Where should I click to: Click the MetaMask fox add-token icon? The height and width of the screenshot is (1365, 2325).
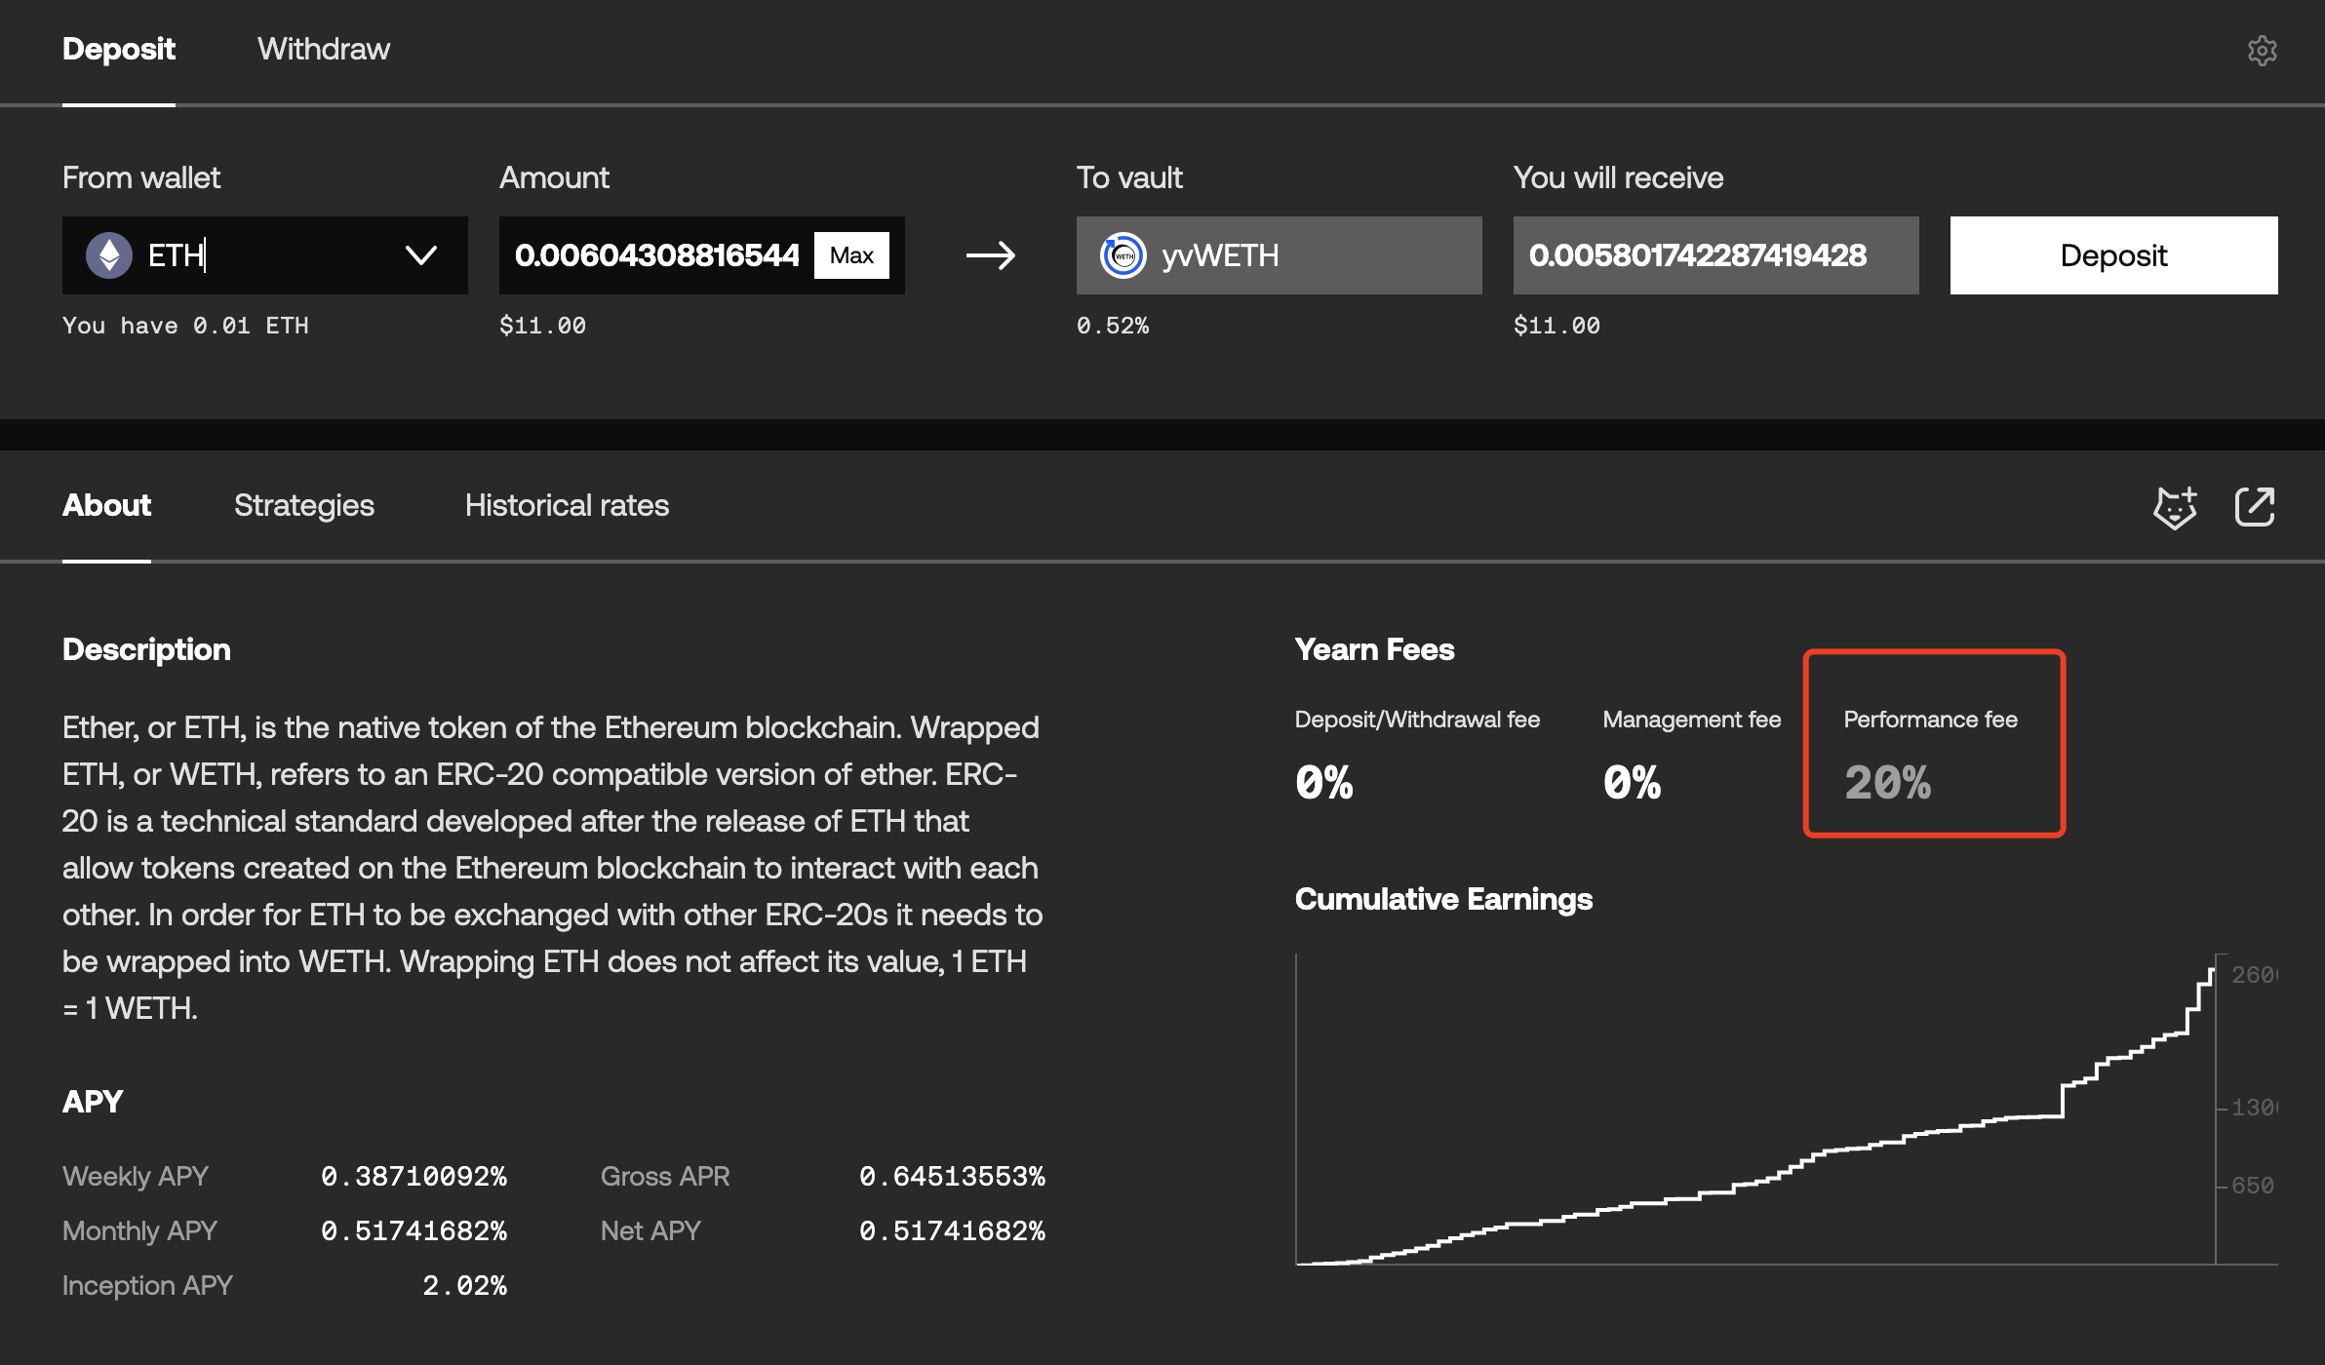tap(2175, 507)
